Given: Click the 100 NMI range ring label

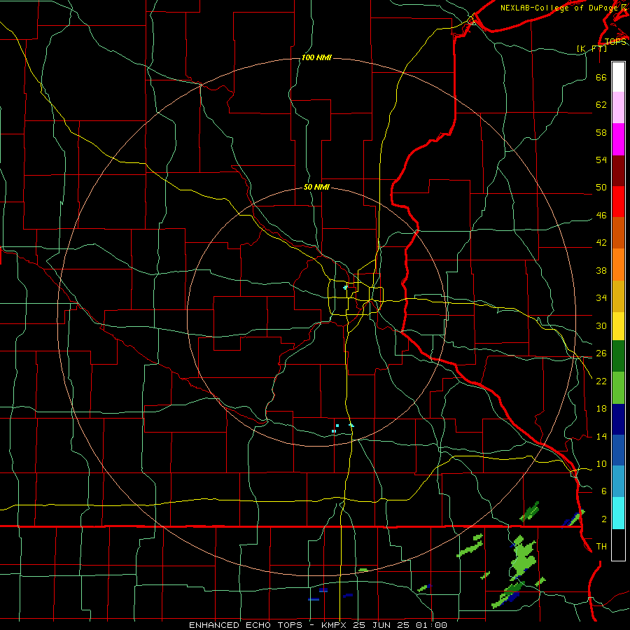Looking at the screenshot, I should click(x=316, y=57).
